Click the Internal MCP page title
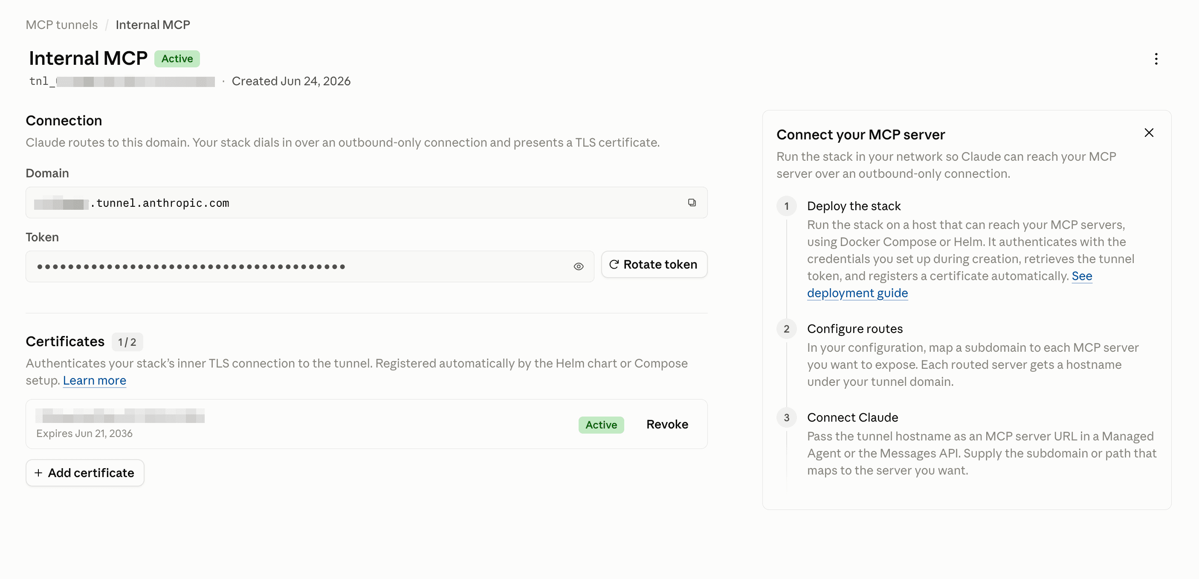The height and width of the screenshot is (579, 1199). click(88, 58)
